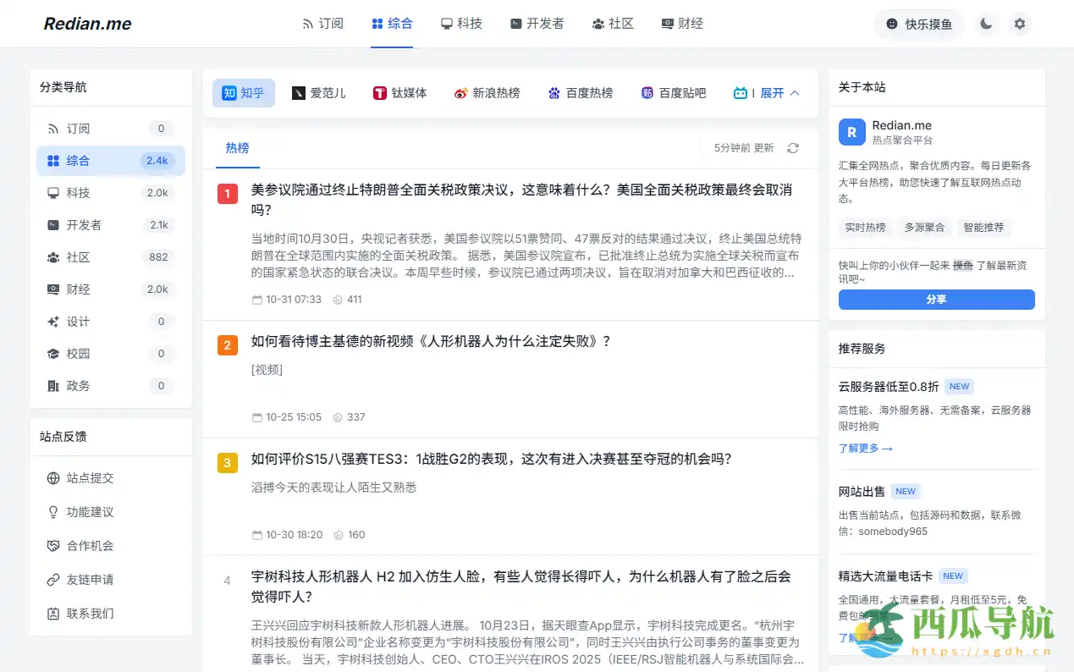Click the 站点提交 globe icon
This screenshot has height=672, width=1074.
53,477
